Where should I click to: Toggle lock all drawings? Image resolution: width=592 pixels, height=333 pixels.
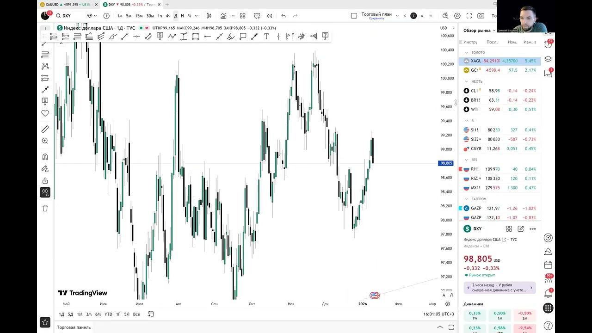coord(45,181)
